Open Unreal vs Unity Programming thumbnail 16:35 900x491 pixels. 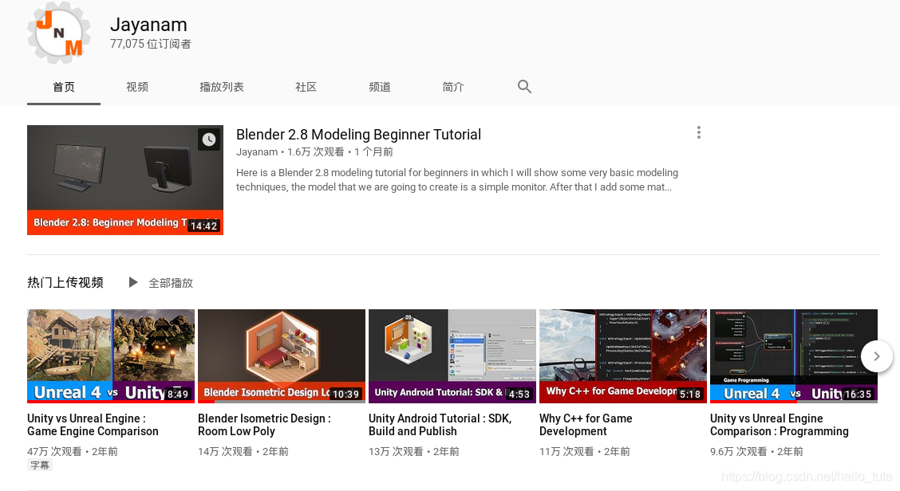(794, 356)
